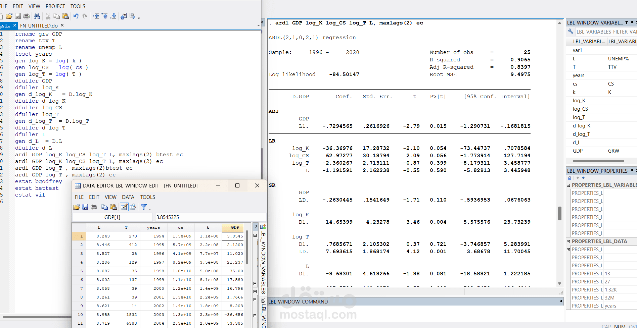The width and height of the screenshot is (637, 328).
Task: Click the Data Editor vertical scrollbar thumb
Action: [247, 248]
